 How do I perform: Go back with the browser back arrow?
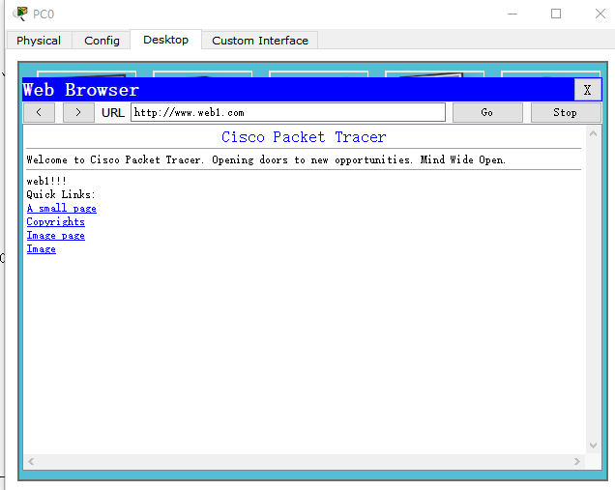tap(39, 112)
